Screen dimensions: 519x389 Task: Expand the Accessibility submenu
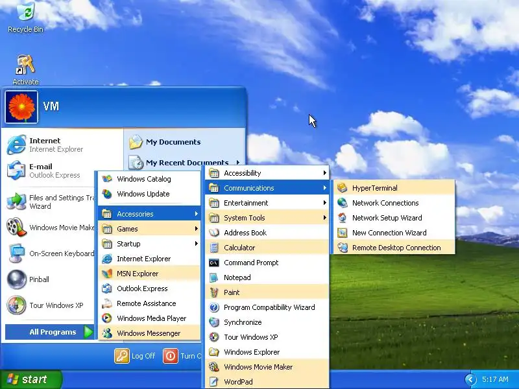[267, 173]
